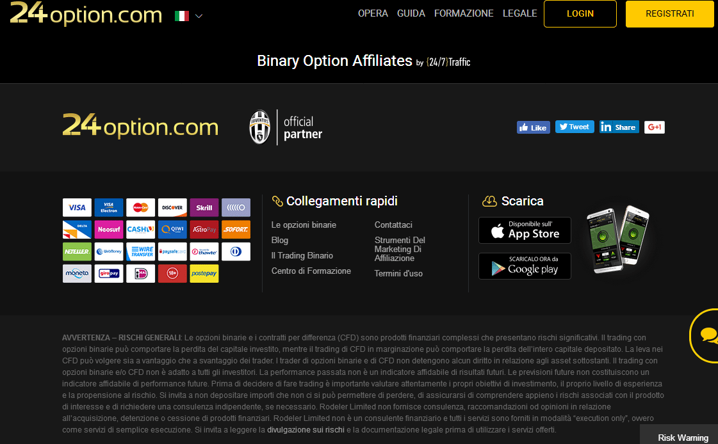Click the Collegamenti rapidi heading
The width and height of the screenshot is (718, 444).
341,201
